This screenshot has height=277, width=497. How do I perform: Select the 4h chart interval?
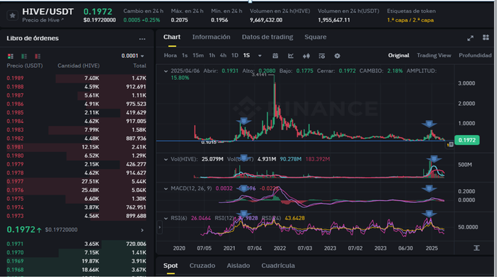(x=223, y=56)
